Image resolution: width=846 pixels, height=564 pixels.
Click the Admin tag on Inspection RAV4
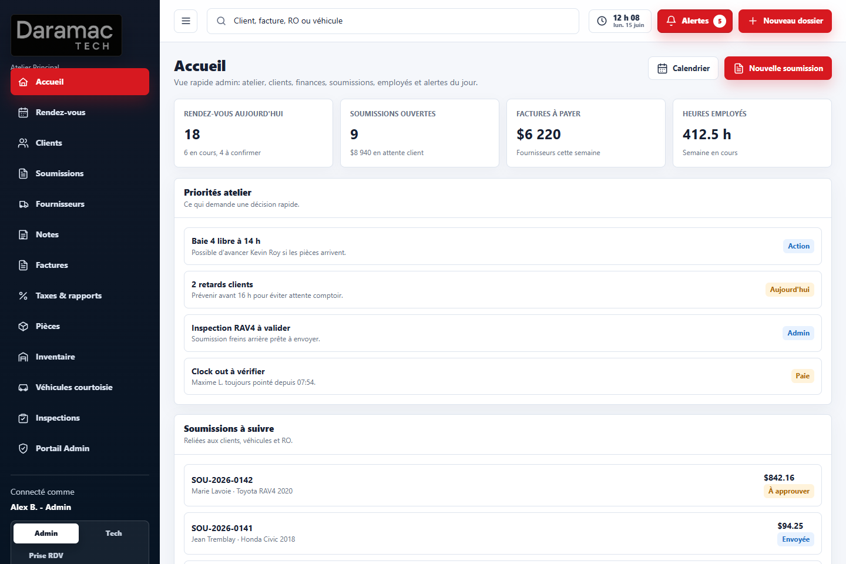[x=798, y=333]
